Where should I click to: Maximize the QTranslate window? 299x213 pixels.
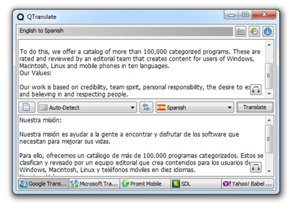coord(245,14)
